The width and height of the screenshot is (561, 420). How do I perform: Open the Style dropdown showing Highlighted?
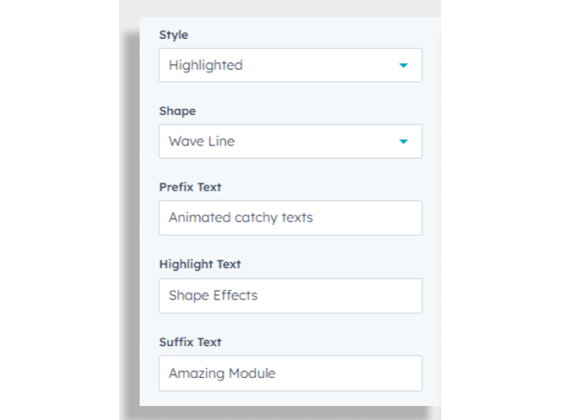pyautogui.click(x=290, y=65)
